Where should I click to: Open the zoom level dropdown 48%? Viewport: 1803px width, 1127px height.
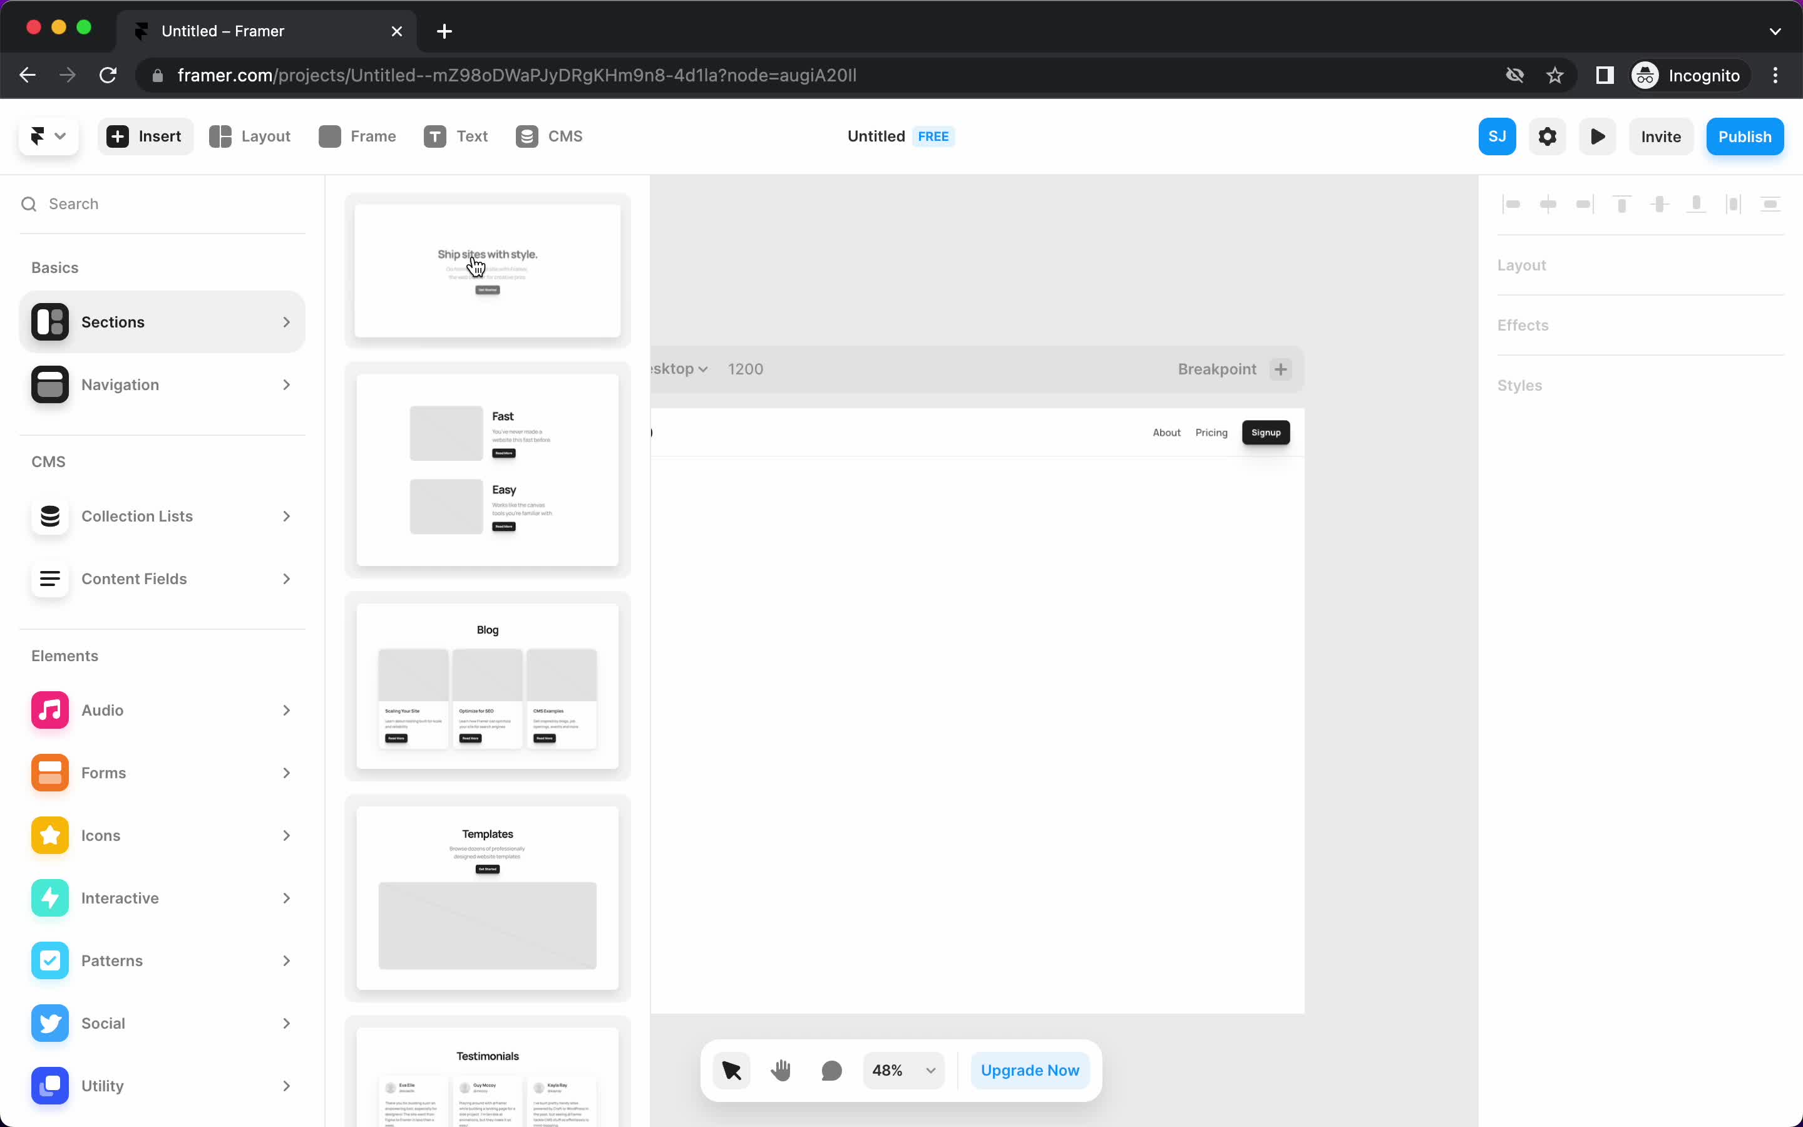pyautogui.click(x=901, y=1070)
